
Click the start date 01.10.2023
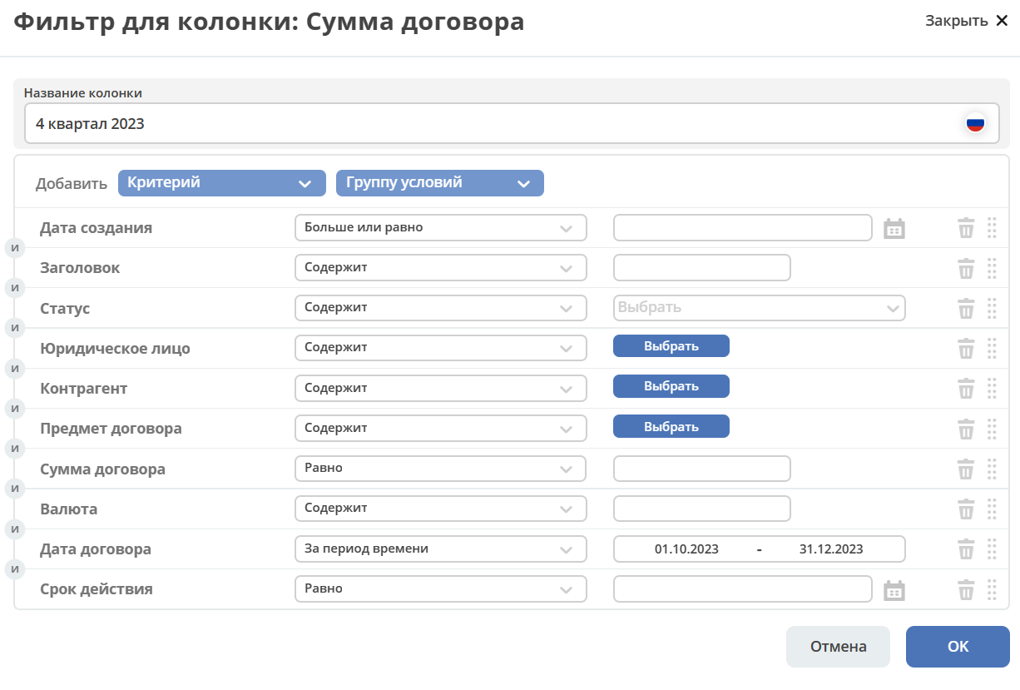686,549
